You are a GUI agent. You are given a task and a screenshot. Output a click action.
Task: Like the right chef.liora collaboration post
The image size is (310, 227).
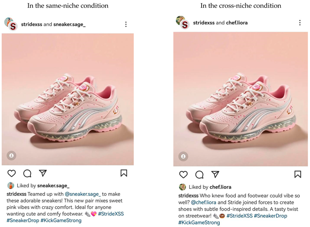(183, 174)
